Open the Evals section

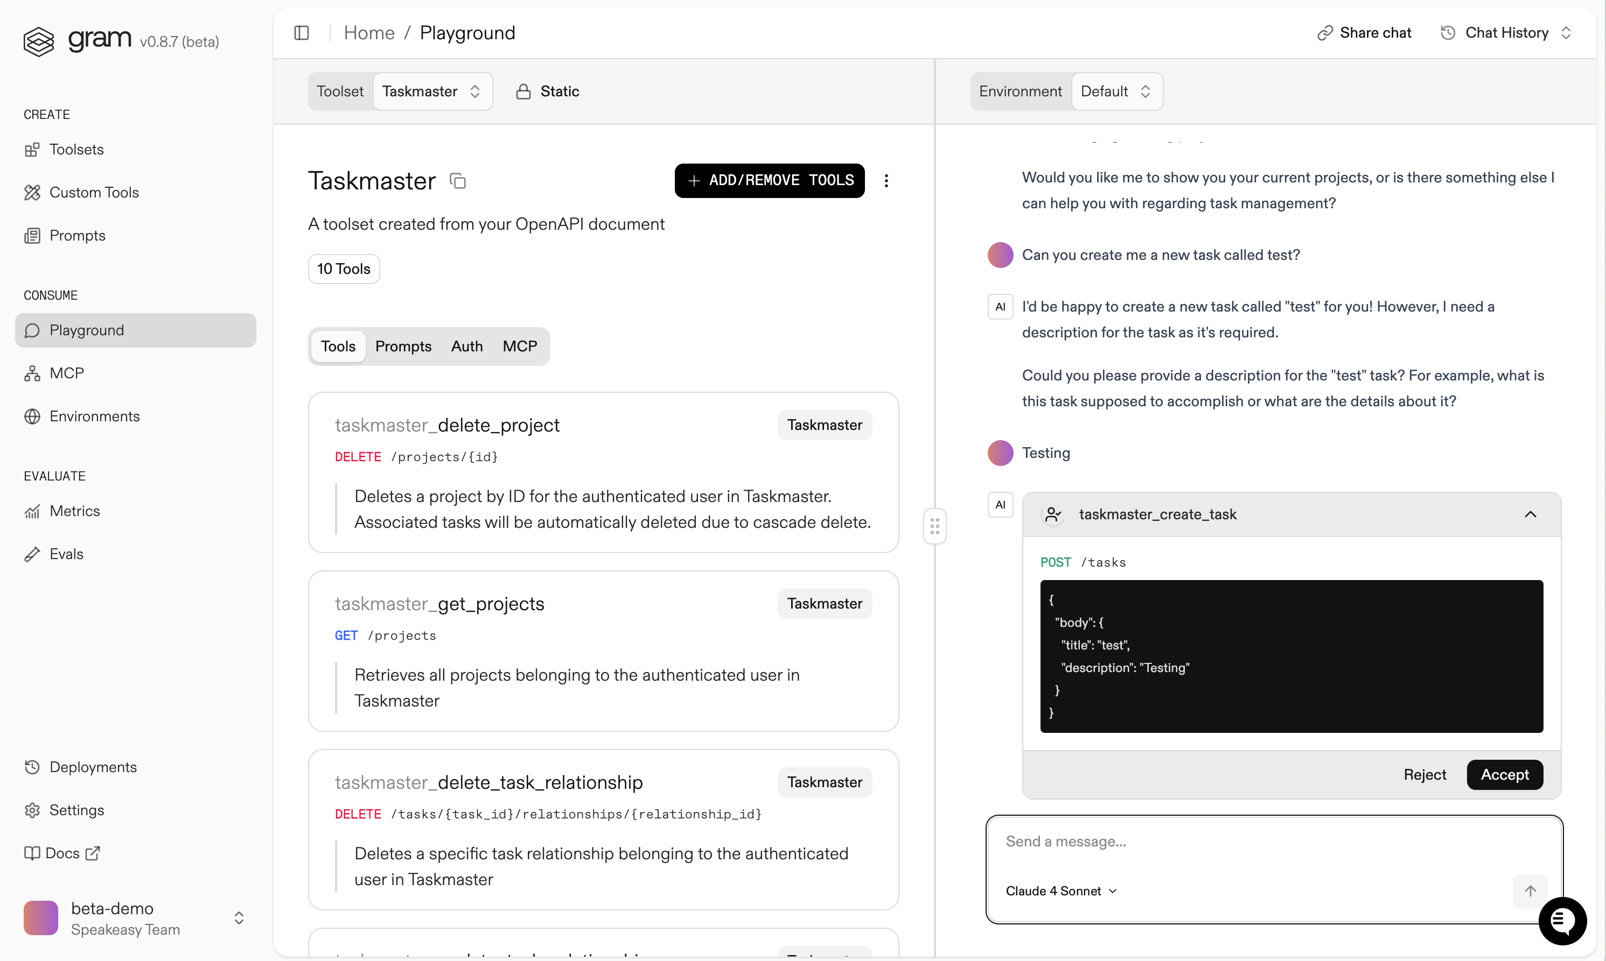66,554
